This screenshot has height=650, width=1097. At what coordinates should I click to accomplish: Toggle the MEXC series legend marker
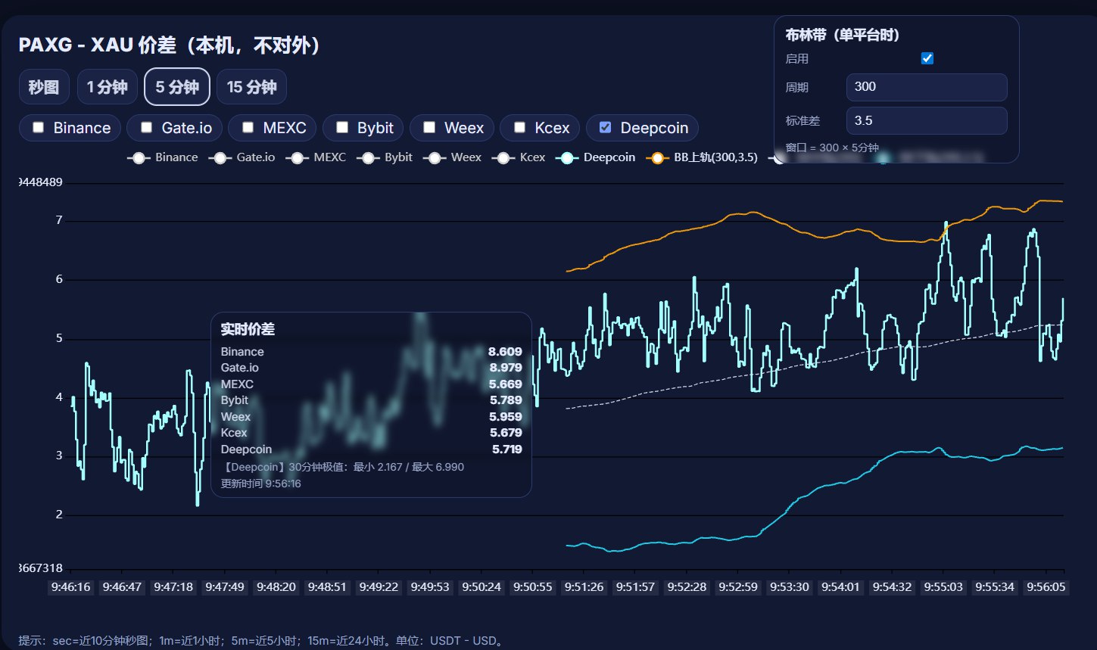pyautogui.click(x=297, y=158)
